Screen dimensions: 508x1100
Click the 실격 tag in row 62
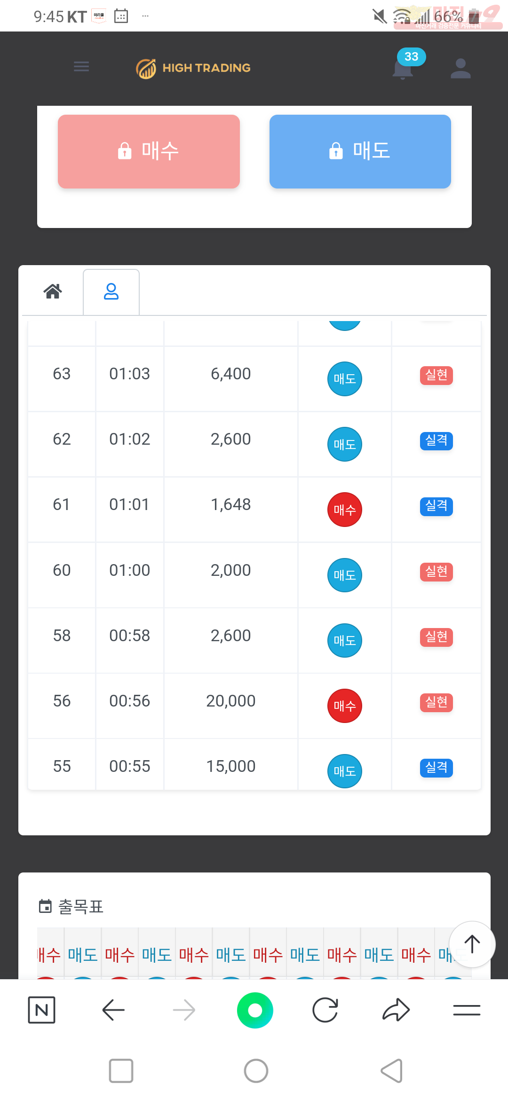[x=437, y=440]
